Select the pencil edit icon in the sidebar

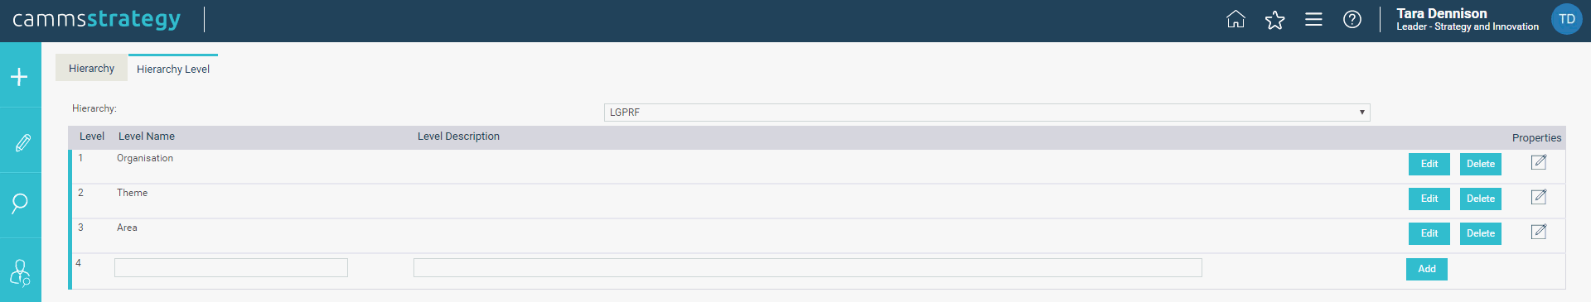pyautogui.click(x=22, y=142)
